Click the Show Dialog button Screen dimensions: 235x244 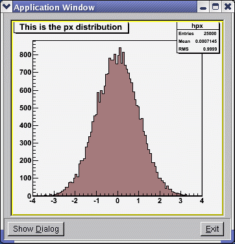click(x=36, y=229)
